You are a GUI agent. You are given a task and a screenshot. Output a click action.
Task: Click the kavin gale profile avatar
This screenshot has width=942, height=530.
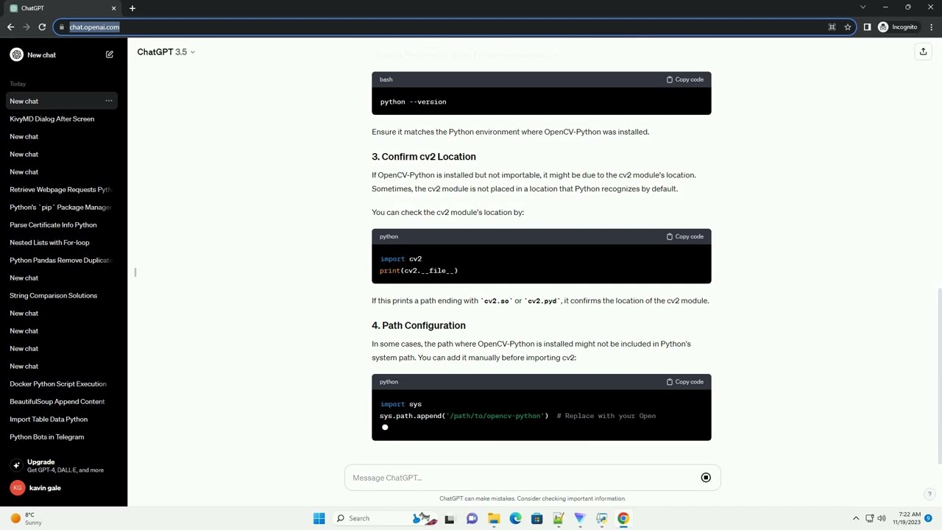17,487
